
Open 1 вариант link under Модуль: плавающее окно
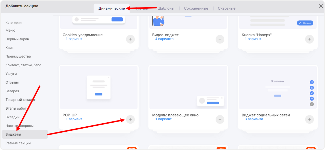[164, 119]
